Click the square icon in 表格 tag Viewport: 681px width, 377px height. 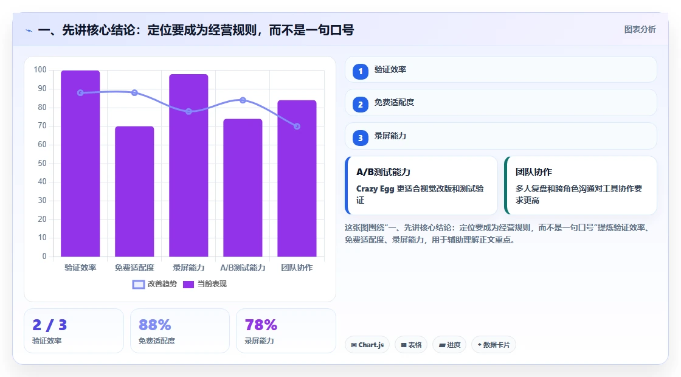point(404,345)
